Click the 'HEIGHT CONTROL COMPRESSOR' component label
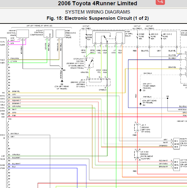This screenshot has height=188, width=187. click(37, 32)
